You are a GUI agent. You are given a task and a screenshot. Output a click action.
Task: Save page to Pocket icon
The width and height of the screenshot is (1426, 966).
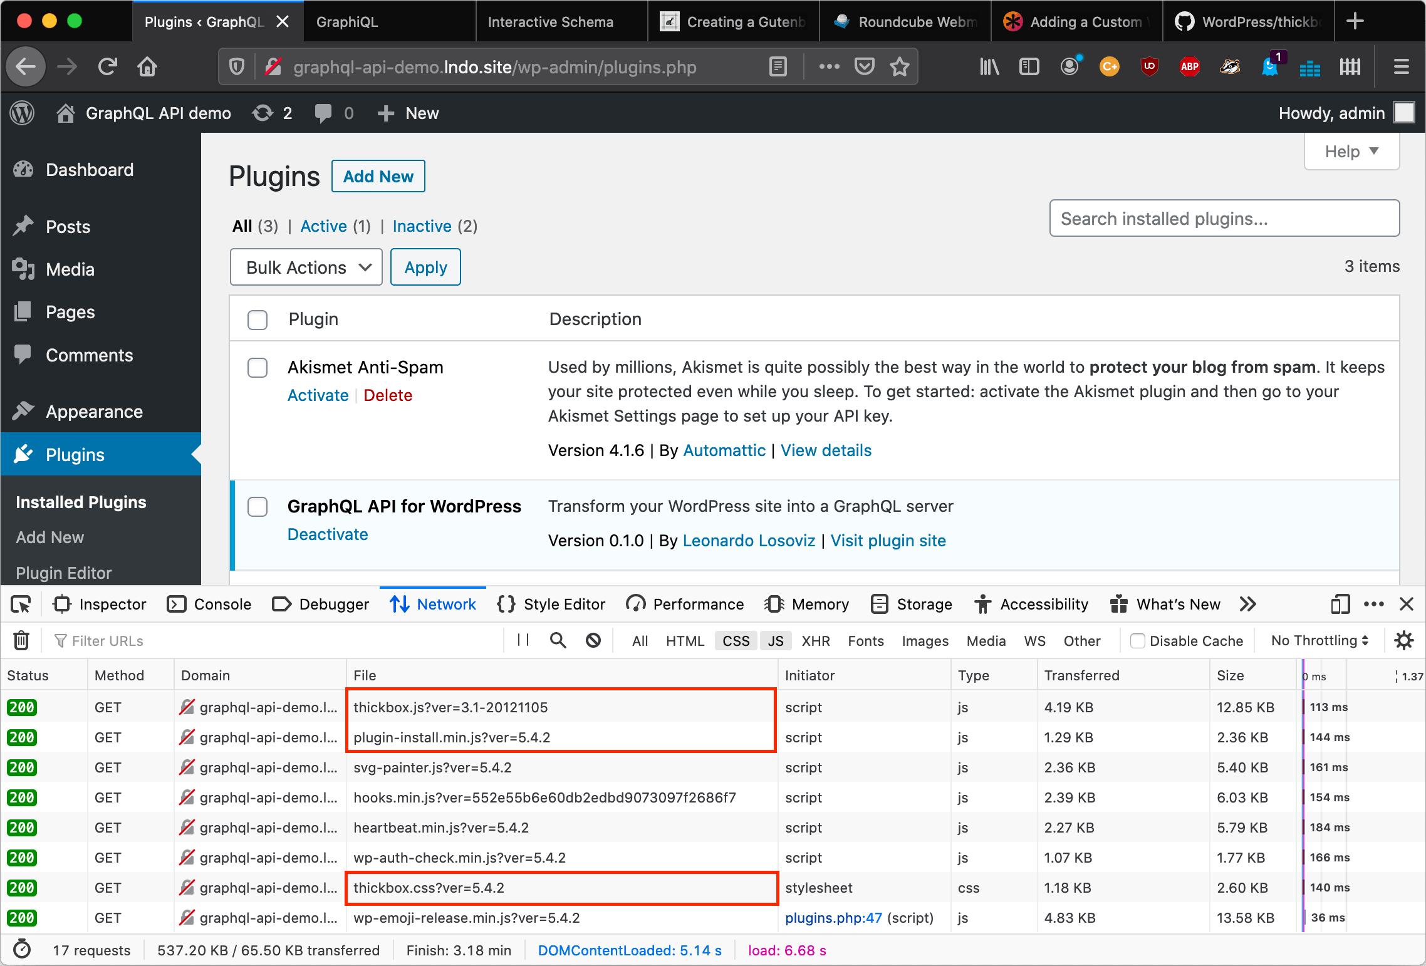coord(865,66)
